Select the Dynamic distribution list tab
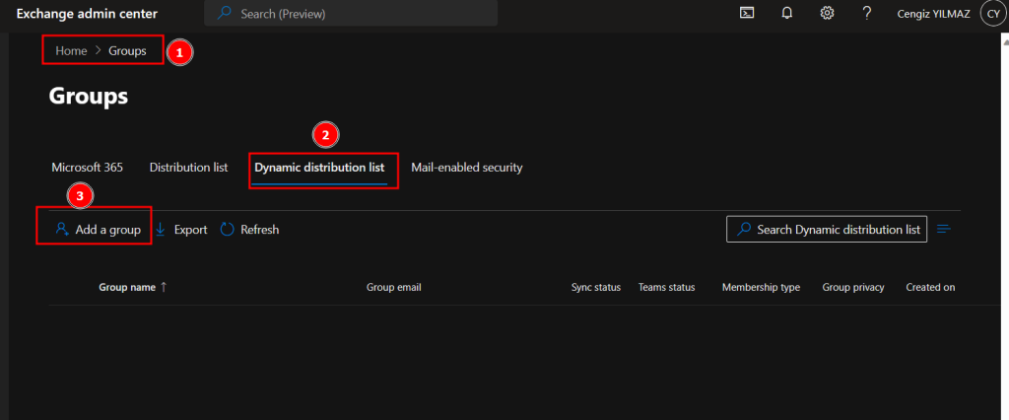This screenshot has height=420, width=1009. [x=319, y=168]
